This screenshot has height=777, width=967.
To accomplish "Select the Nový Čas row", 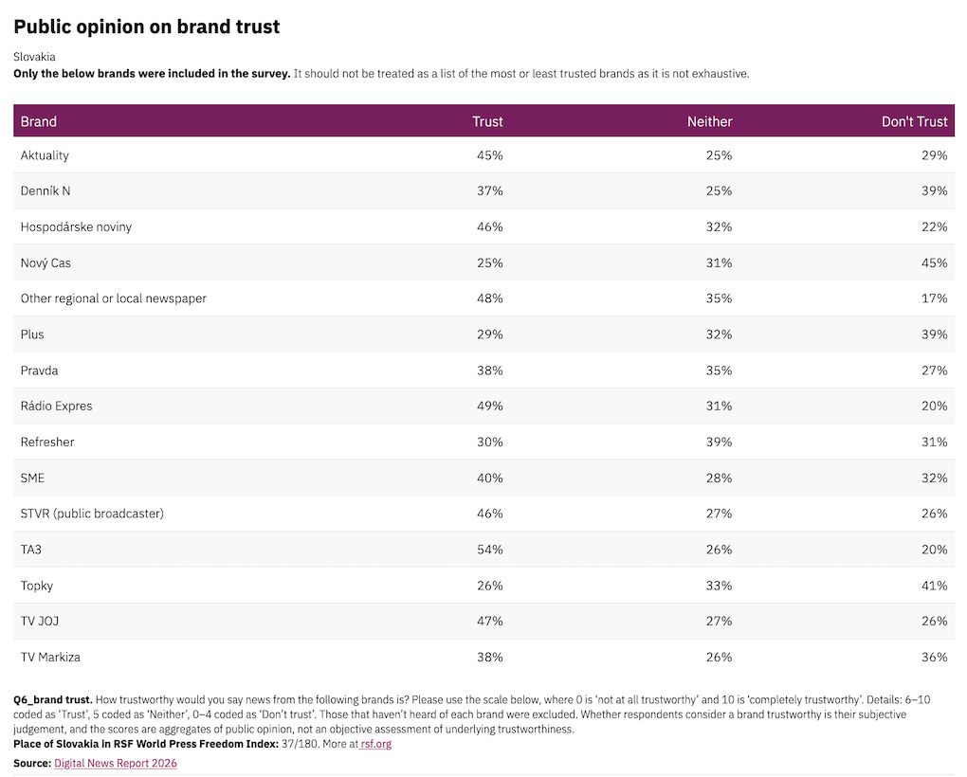I will pos(483,262).
